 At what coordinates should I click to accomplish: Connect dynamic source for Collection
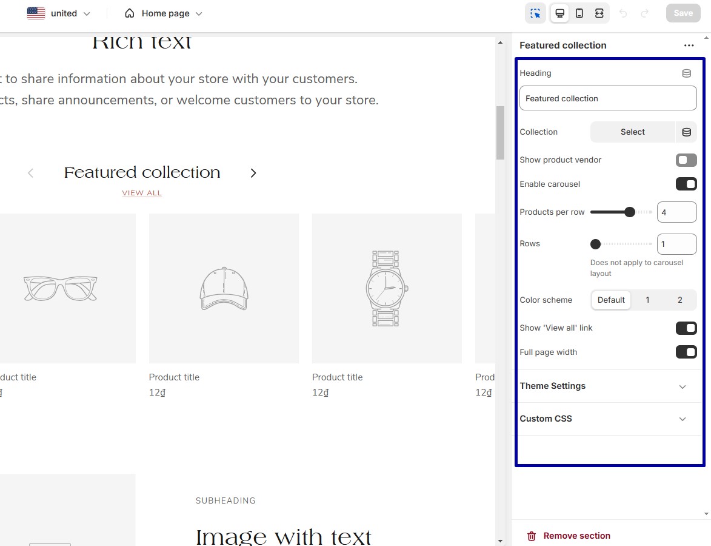[x=687, y=132]
